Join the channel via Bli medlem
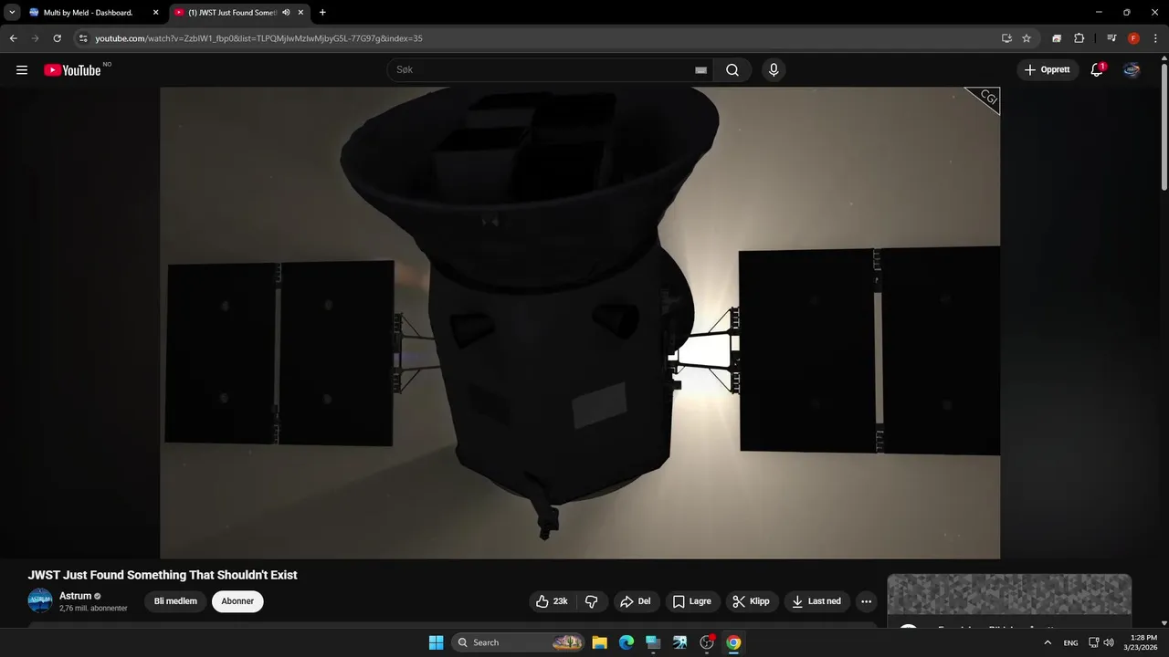This screenshot has width=1169, height=657. pyautogui.click(x=175, y=601)
